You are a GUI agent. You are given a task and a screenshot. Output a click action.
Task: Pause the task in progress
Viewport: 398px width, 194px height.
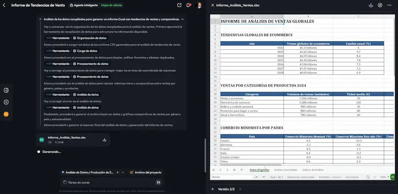[x=158, y=183]
